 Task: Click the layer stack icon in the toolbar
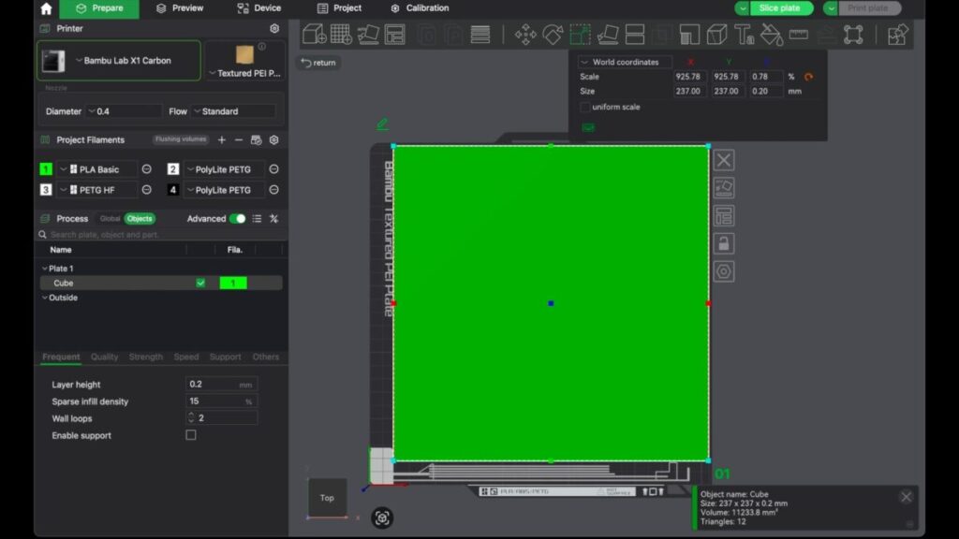480,35
